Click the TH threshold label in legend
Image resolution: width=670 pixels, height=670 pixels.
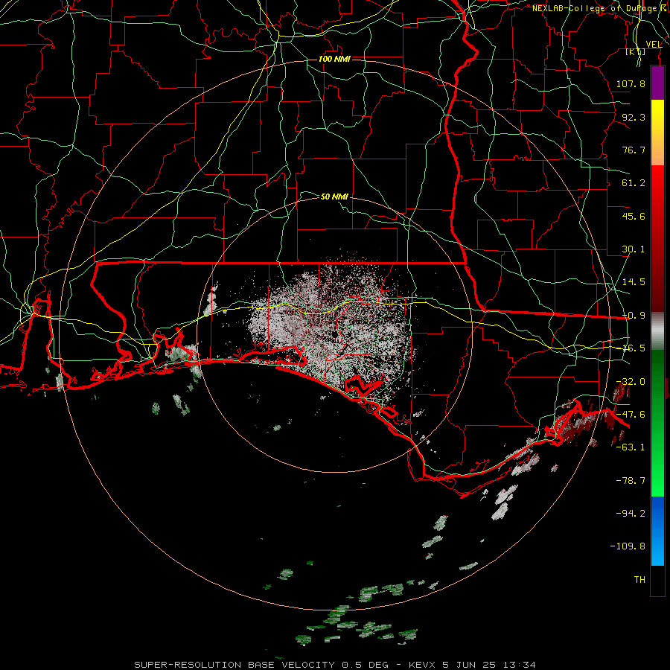click(x=639, y=580)
